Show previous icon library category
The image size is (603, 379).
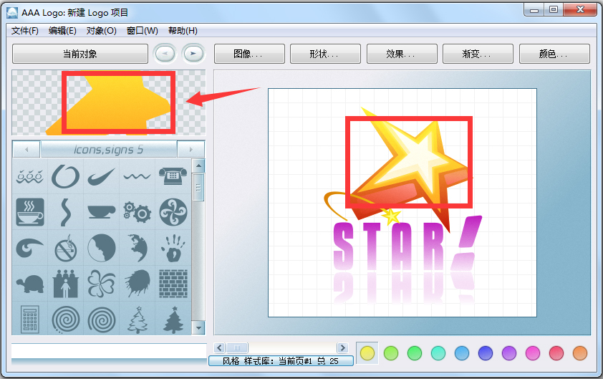tap(26, 149)
